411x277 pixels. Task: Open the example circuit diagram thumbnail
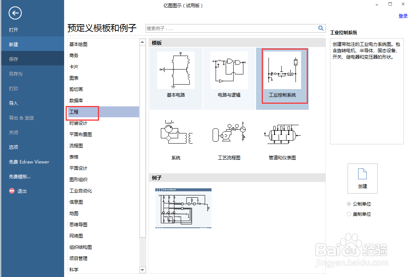(x=183, y=208)
